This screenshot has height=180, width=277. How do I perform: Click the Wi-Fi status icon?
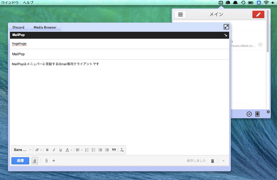266,3
